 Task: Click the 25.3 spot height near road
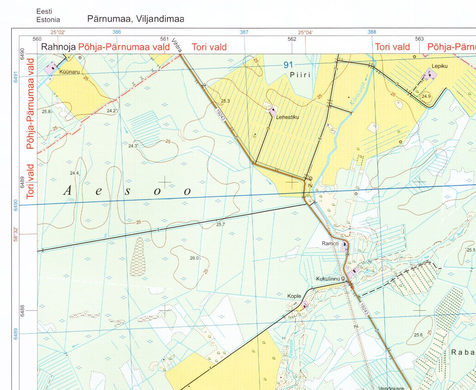(x=225, y=101)
